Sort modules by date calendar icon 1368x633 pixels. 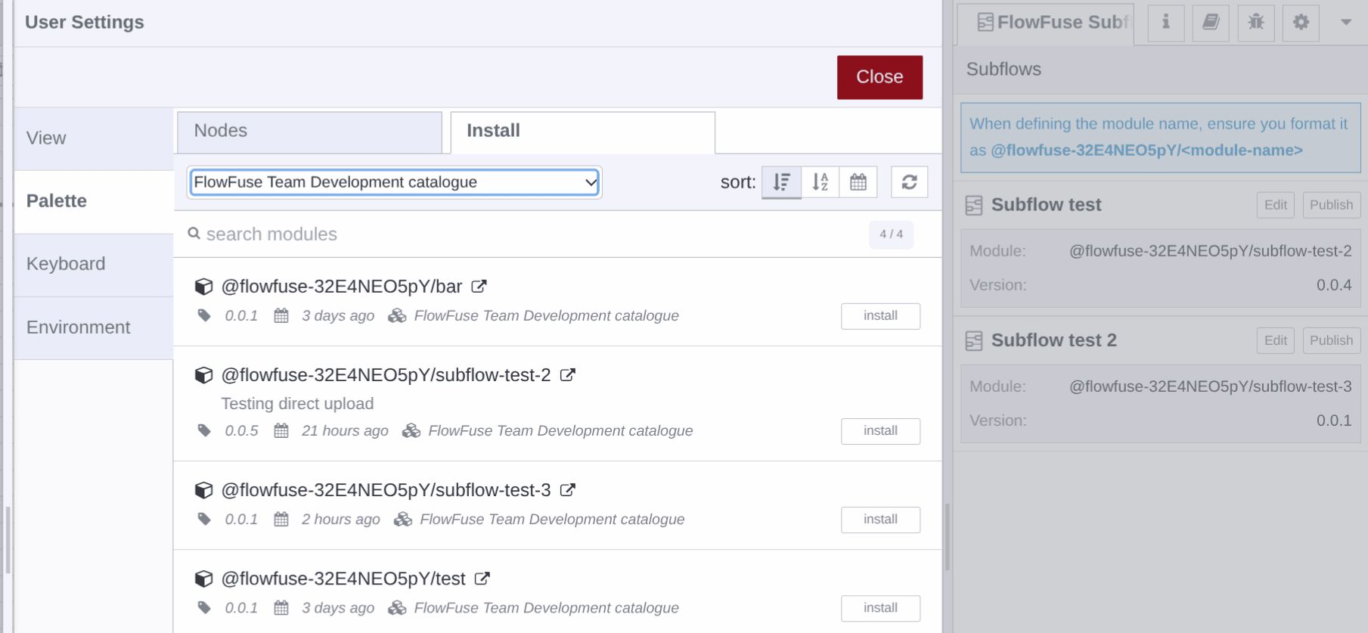858,182
